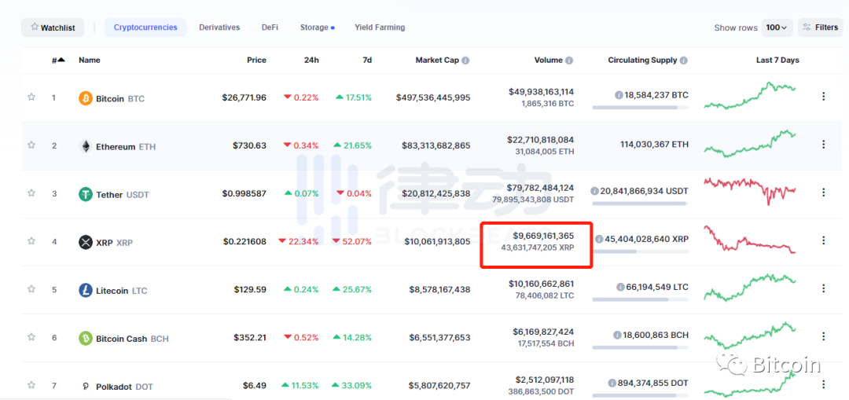Open the Ethereum row three-dot menu
This screenshot has height=400, width=849.
824,144
